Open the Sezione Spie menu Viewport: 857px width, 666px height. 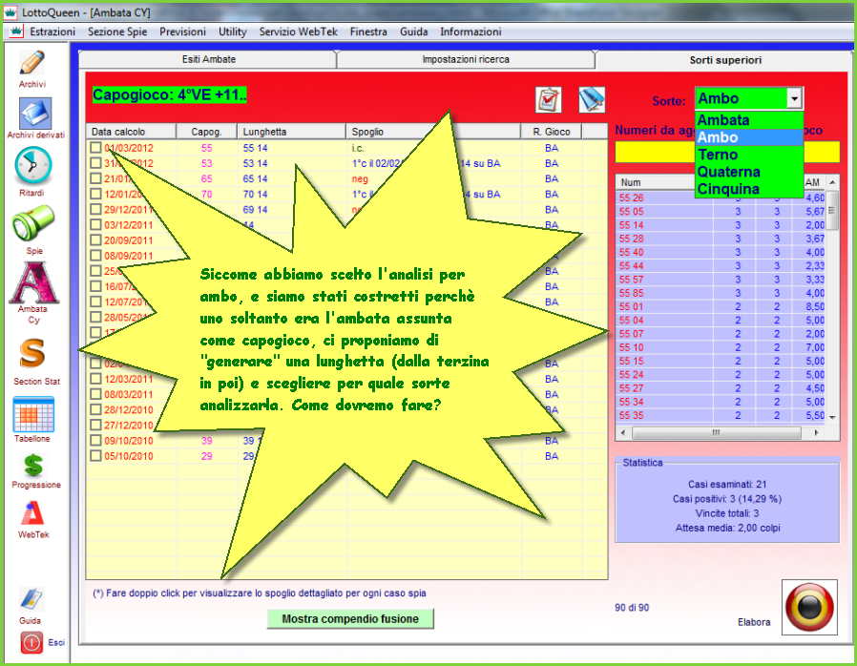(x=117, y=31)
